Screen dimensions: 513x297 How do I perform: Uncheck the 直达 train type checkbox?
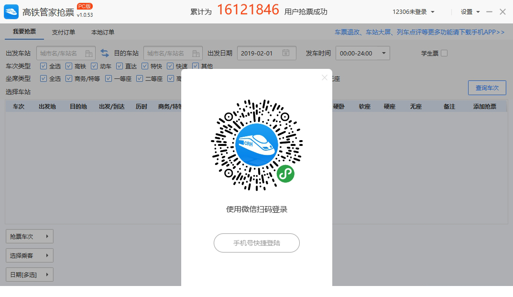pos(120,66)
